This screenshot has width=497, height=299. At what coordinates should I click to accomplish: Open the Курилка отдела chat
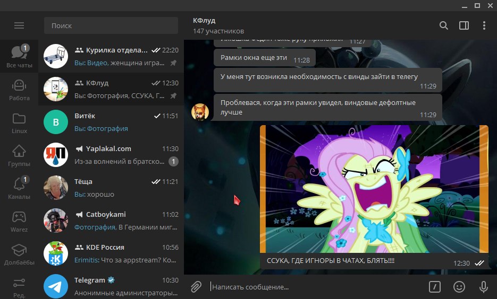tap(111, 56)
